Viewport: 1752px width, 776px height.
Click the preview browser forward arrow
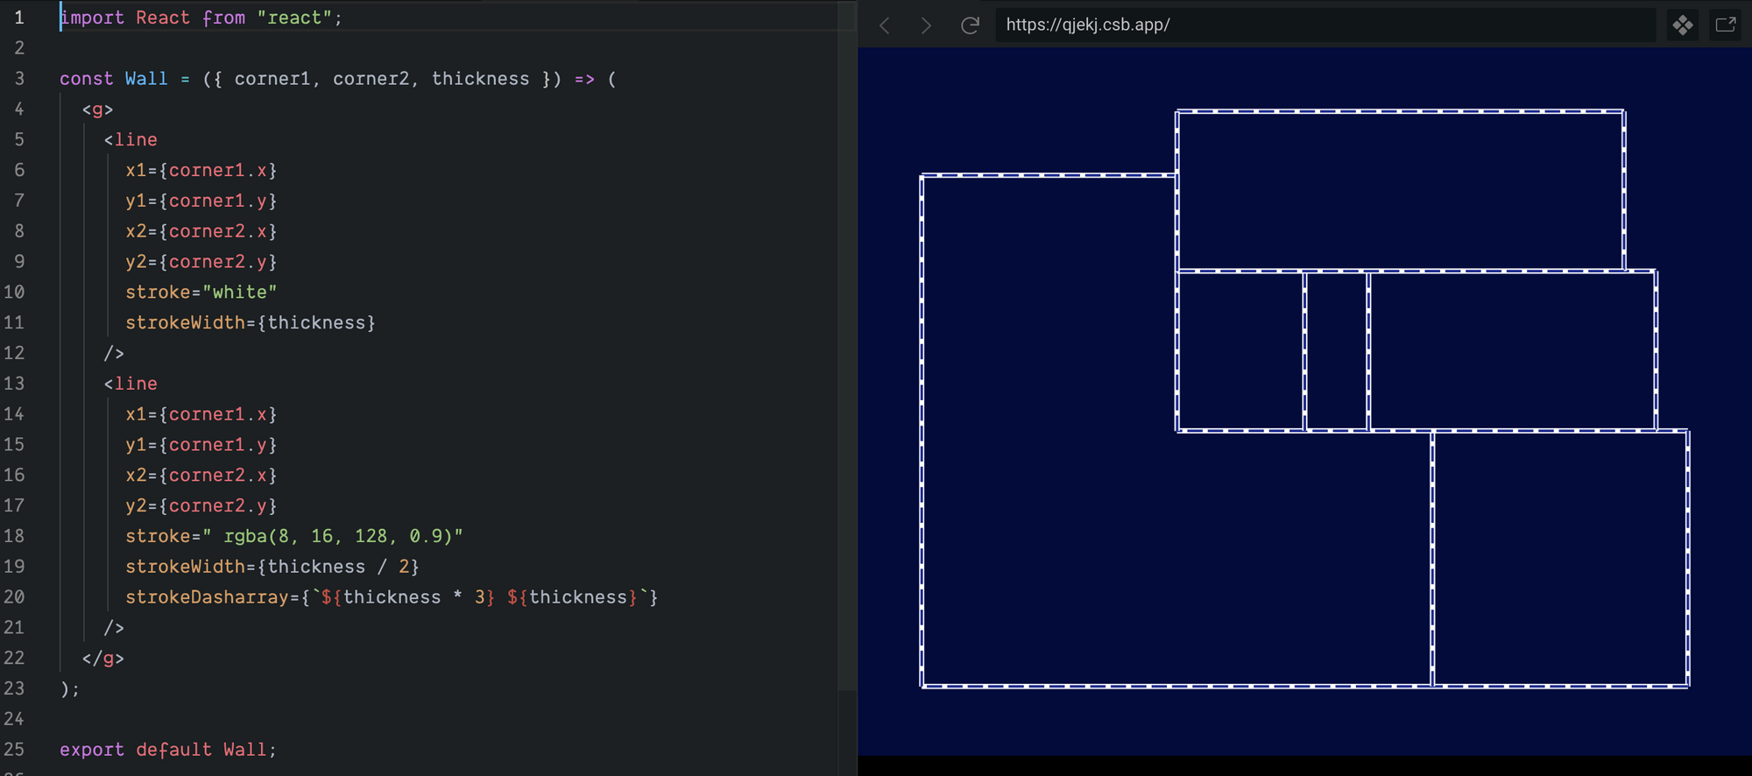coord(926,25)
